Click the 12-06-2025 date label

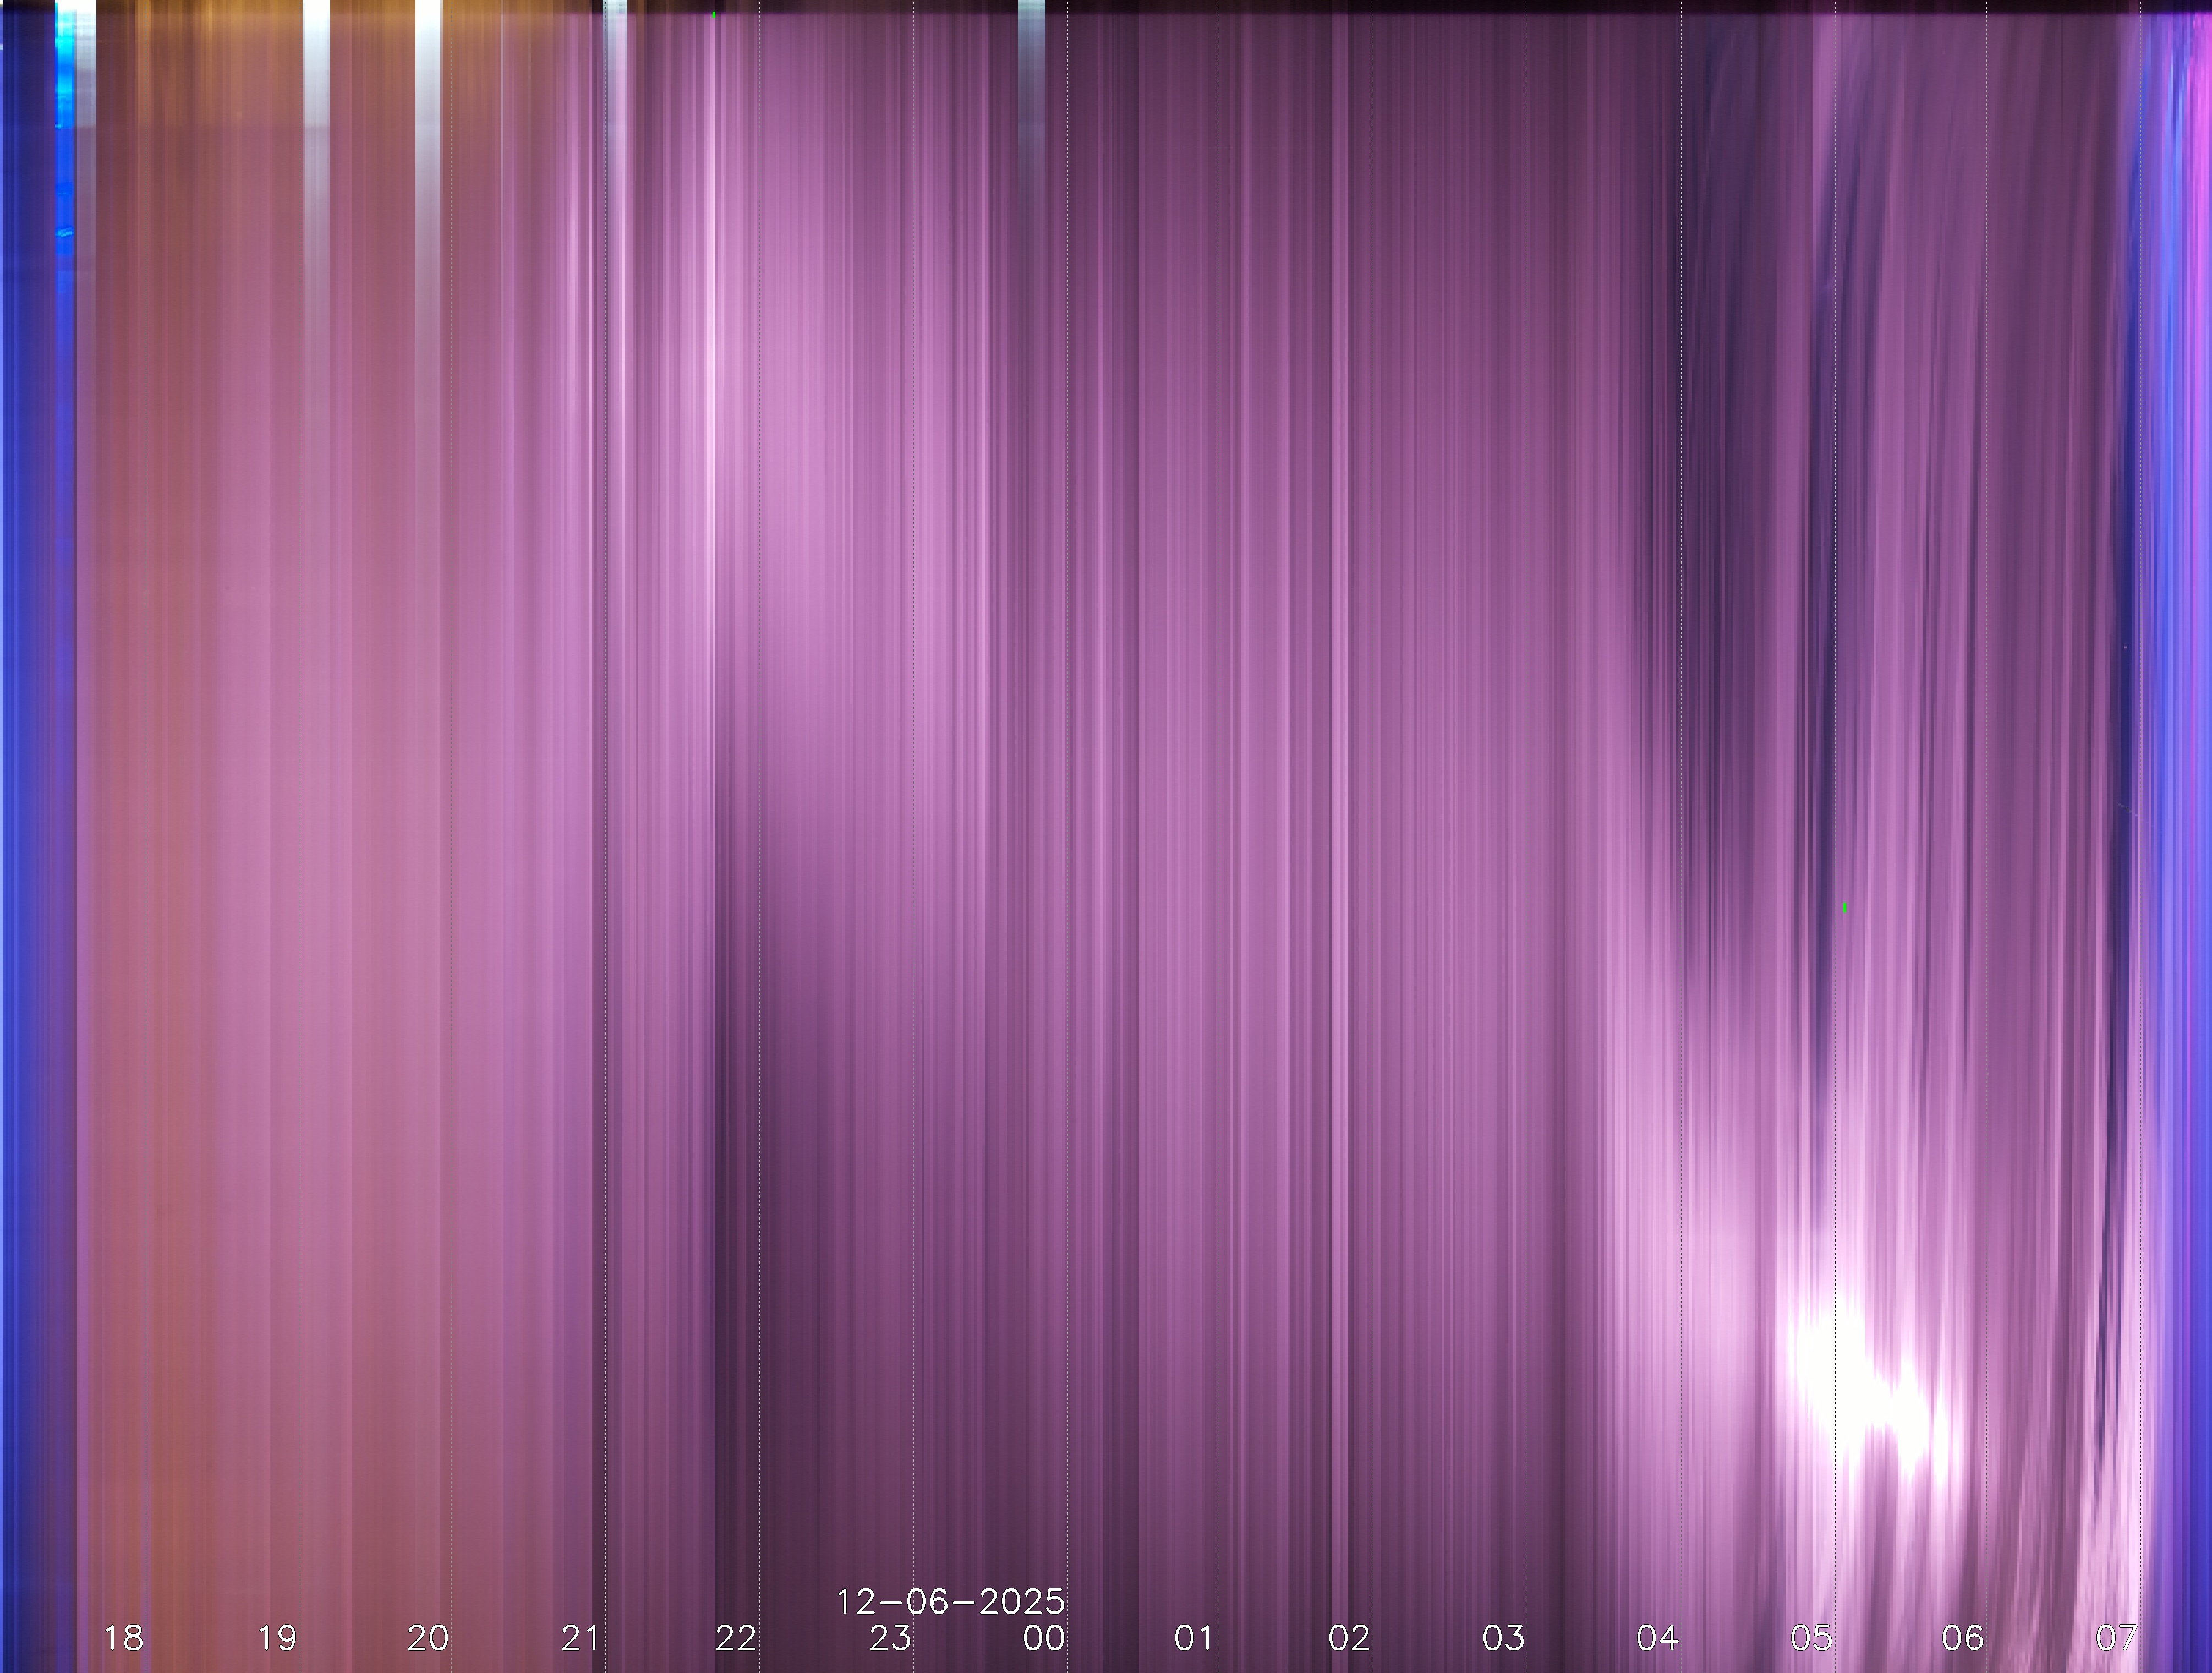(950, 1602)
